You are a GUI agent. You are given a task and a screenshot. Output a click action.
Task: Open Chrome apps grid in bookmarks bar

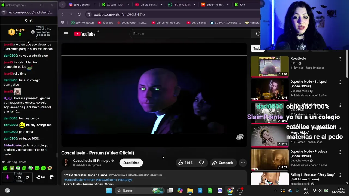[x=62, y=23]
